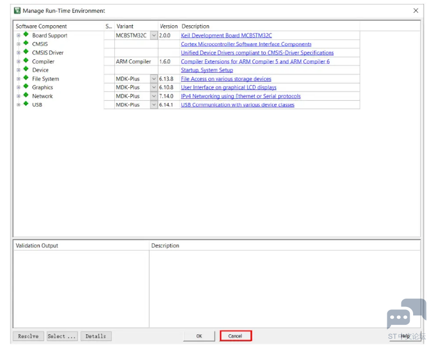431x345 pixels.
Task: Open USB Communication with device classes link
Action: 237,105
